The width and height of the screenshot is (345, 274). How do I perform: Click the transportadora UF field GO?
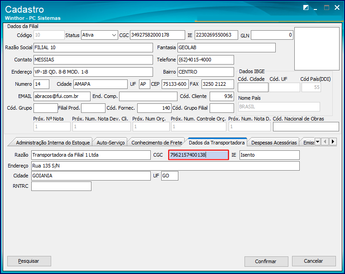(170, 176)
